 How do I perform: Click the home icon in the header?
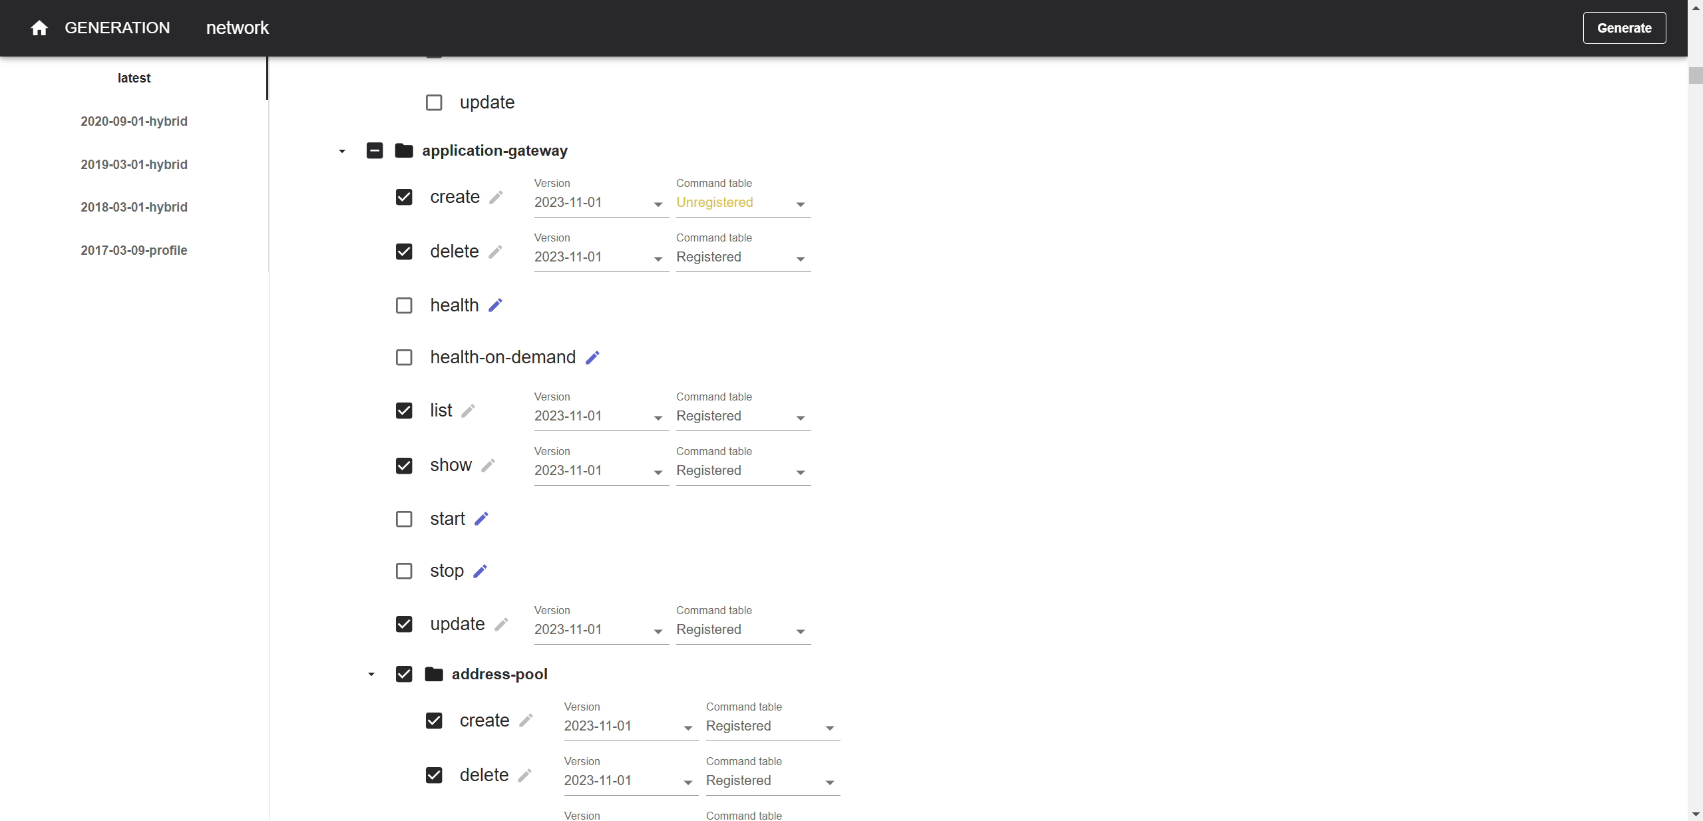coord(39,28)
